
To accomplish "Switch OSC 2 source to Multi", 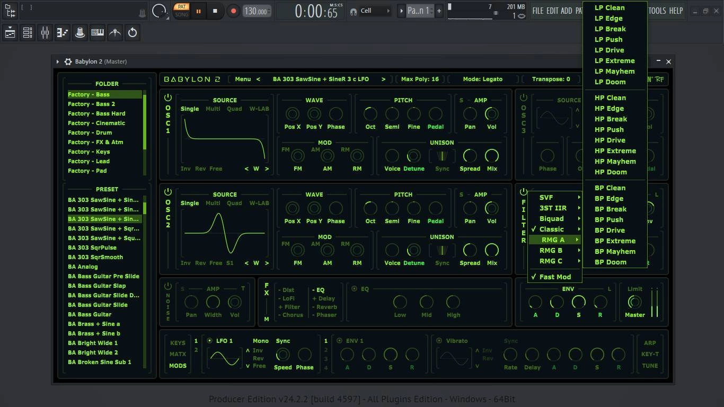I will [213, 203].
